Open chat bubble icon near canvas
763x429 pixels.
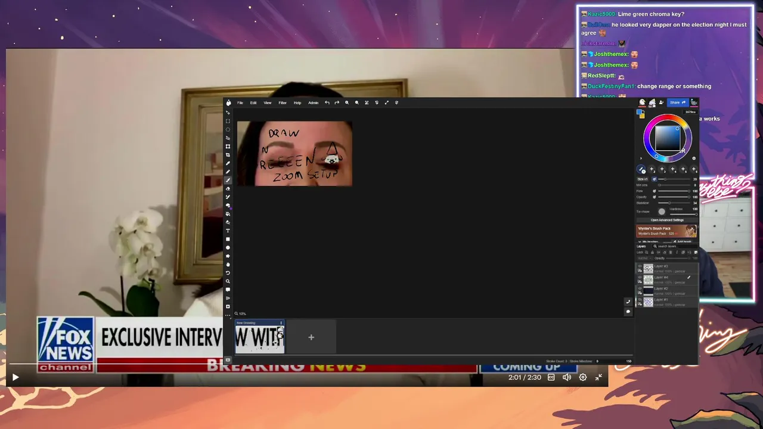628,312
